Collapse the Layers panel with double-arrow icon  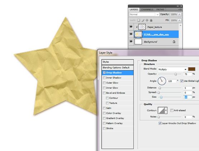pos(178,6)
